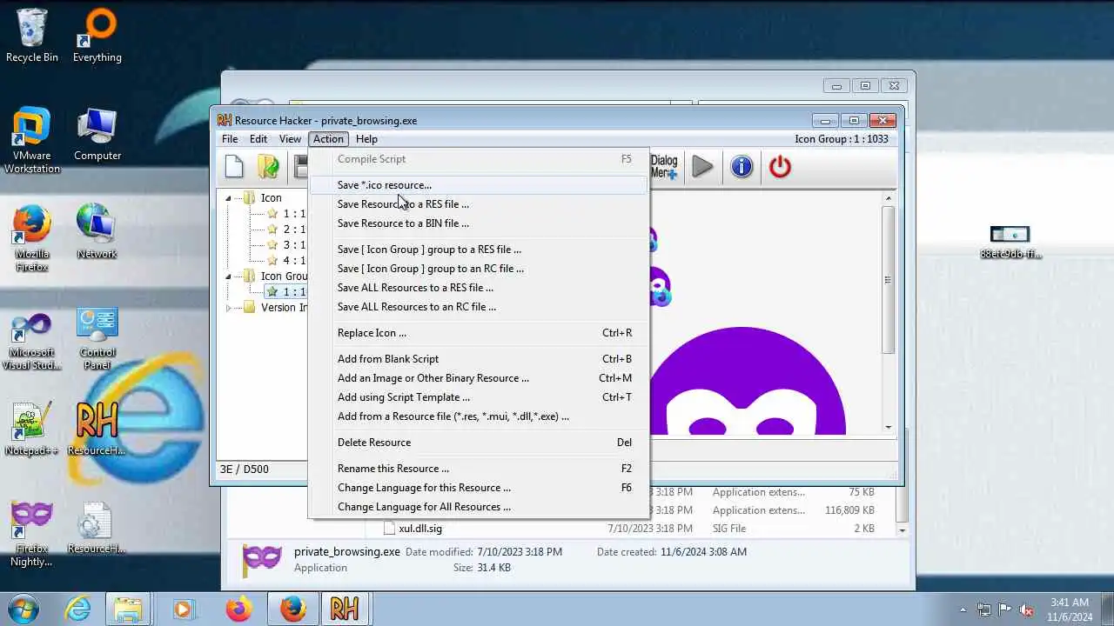Viewport: 1114px width, 626px height.
Task: Open Notepad++ desktop shortcut
Action: [32, 429]
